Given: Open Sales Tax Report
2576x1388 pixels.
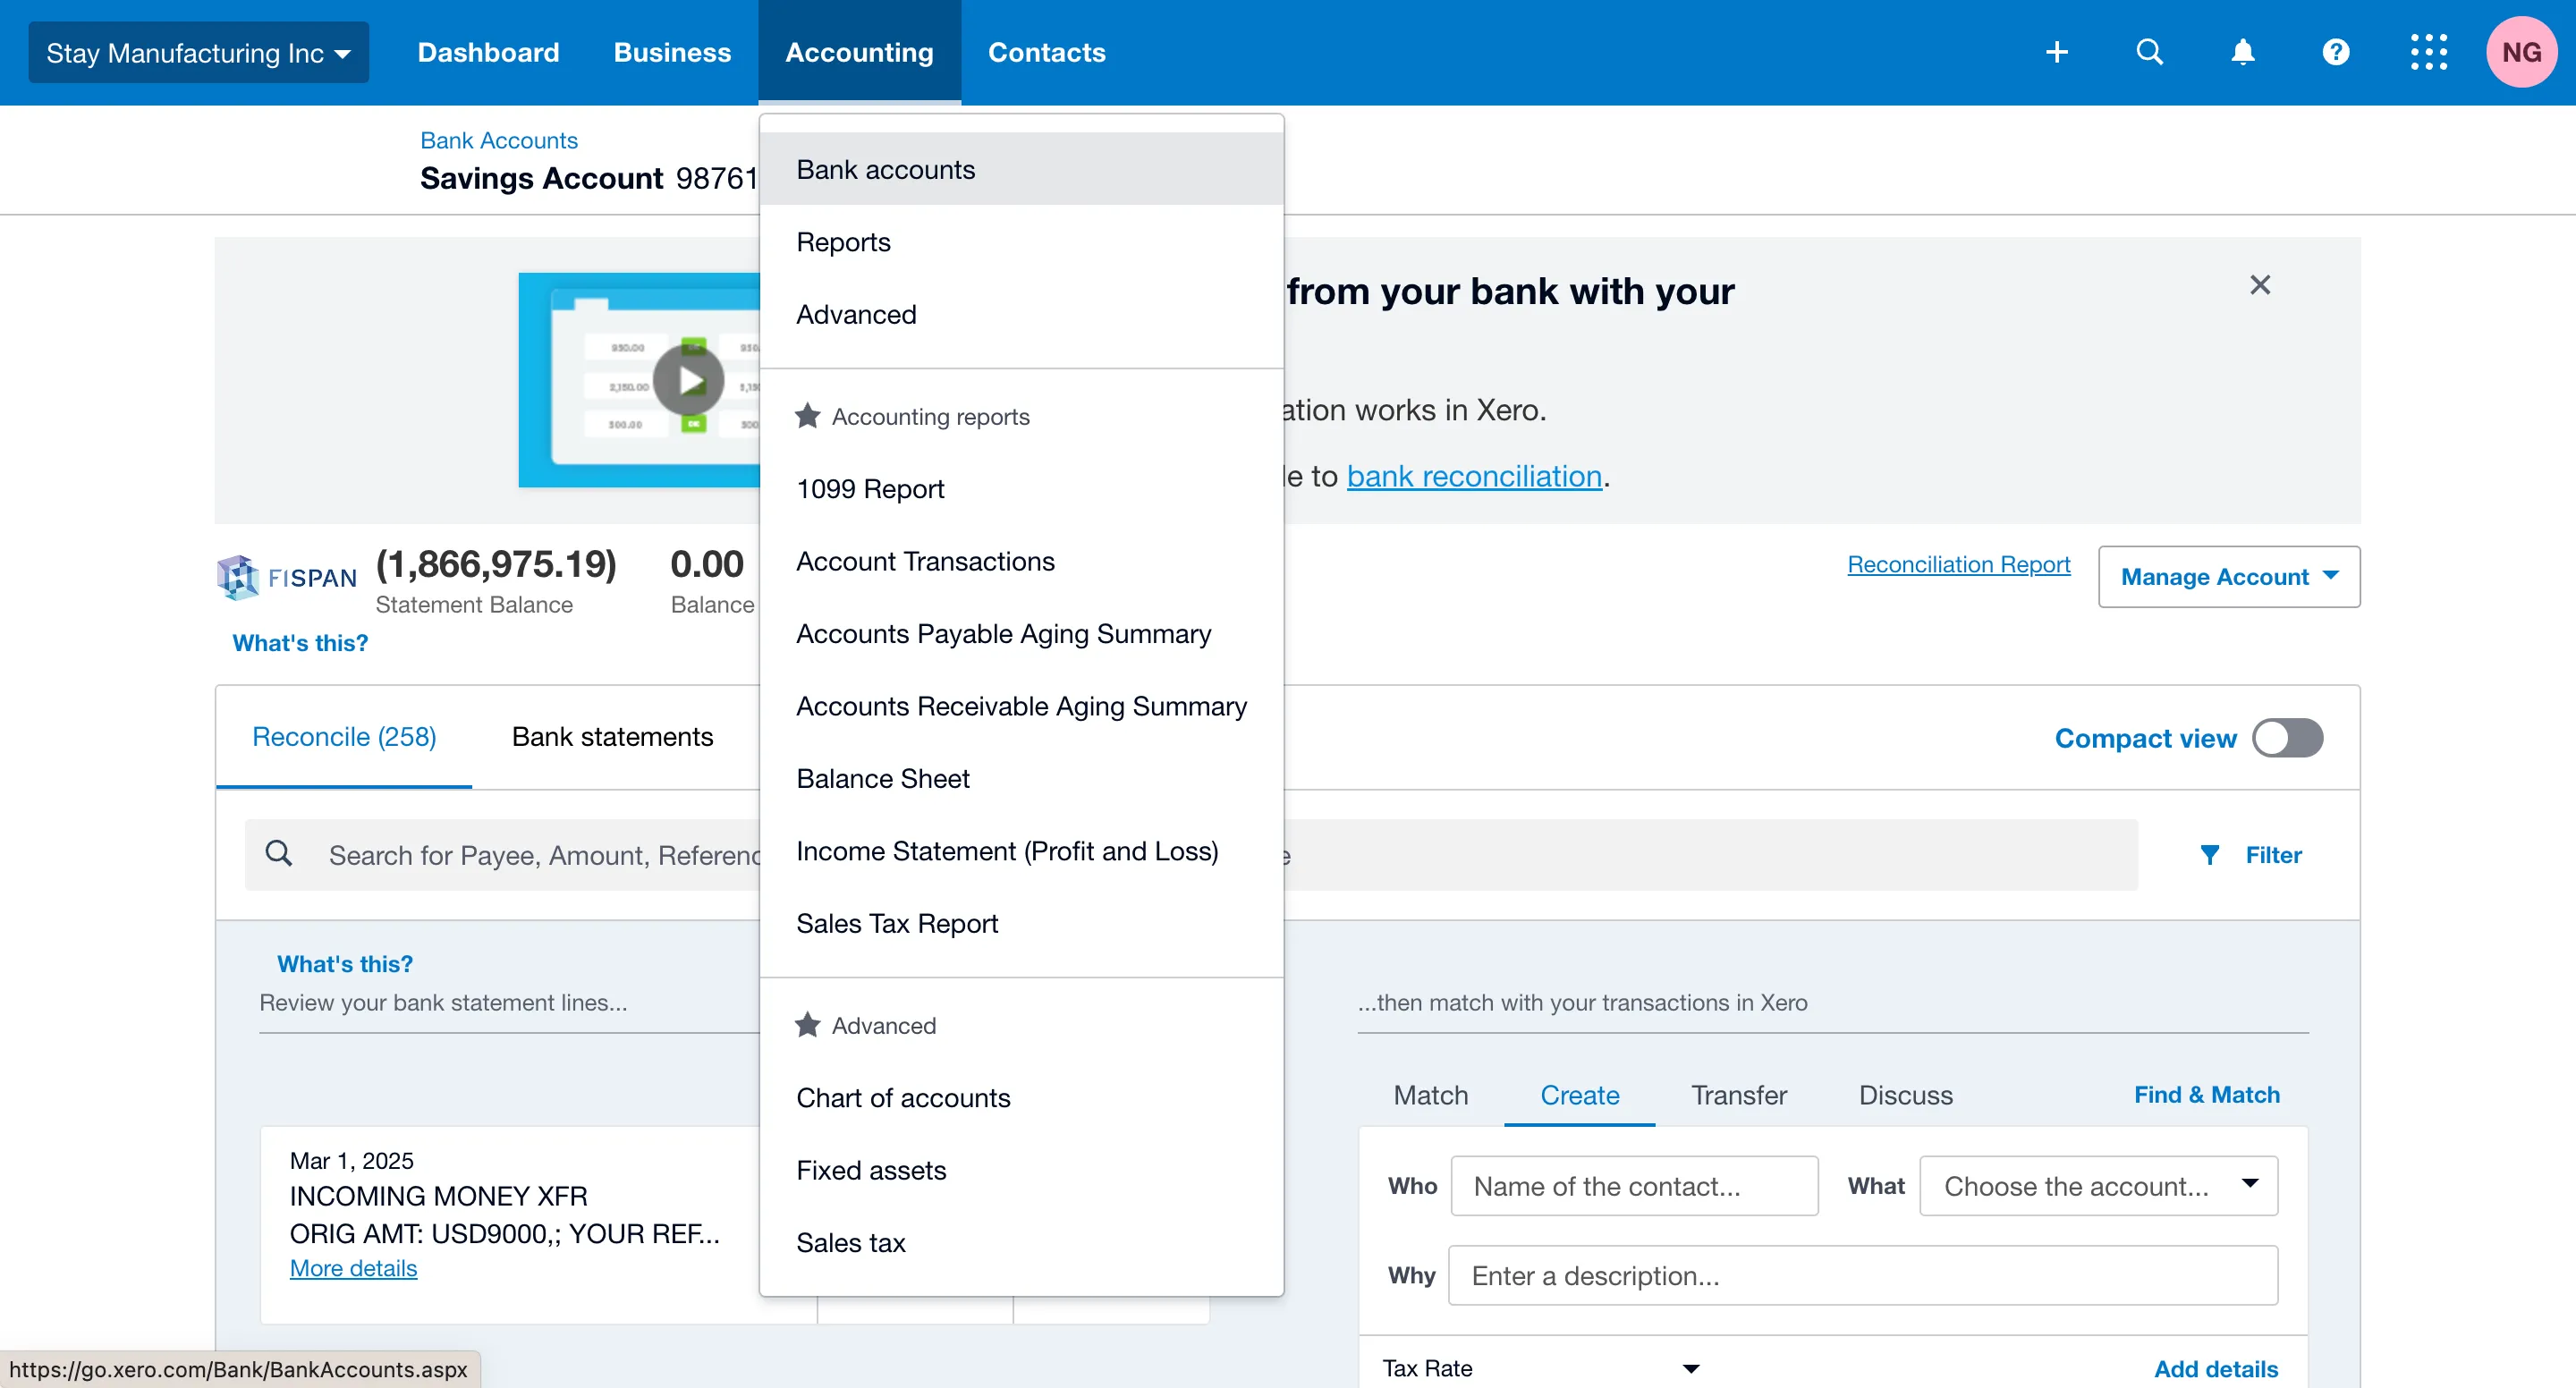Looking at the screenshot, I should point(1021,924).
